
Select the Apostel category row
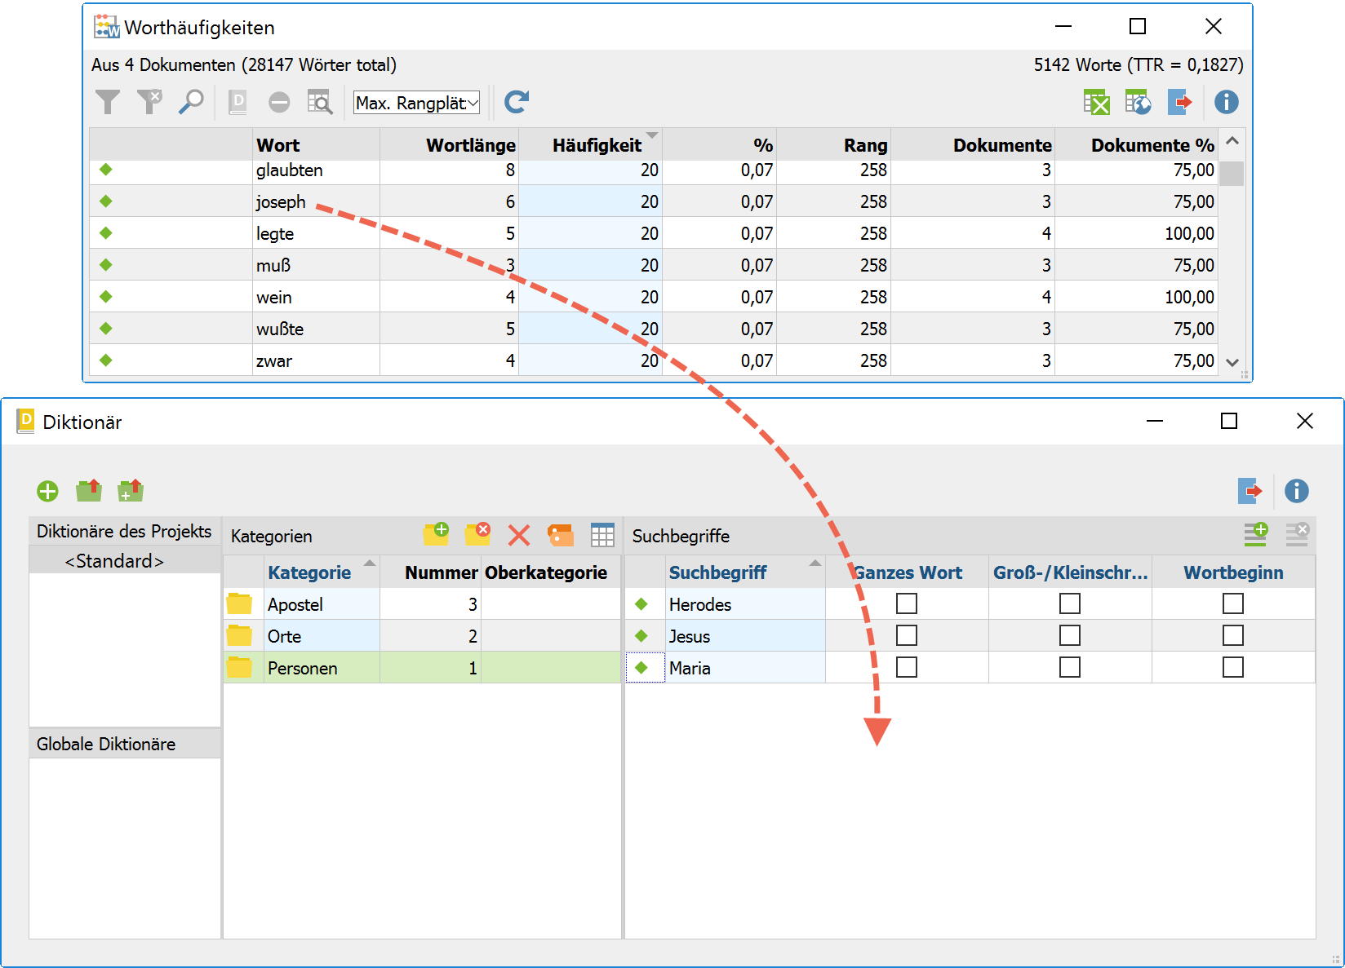422,603
